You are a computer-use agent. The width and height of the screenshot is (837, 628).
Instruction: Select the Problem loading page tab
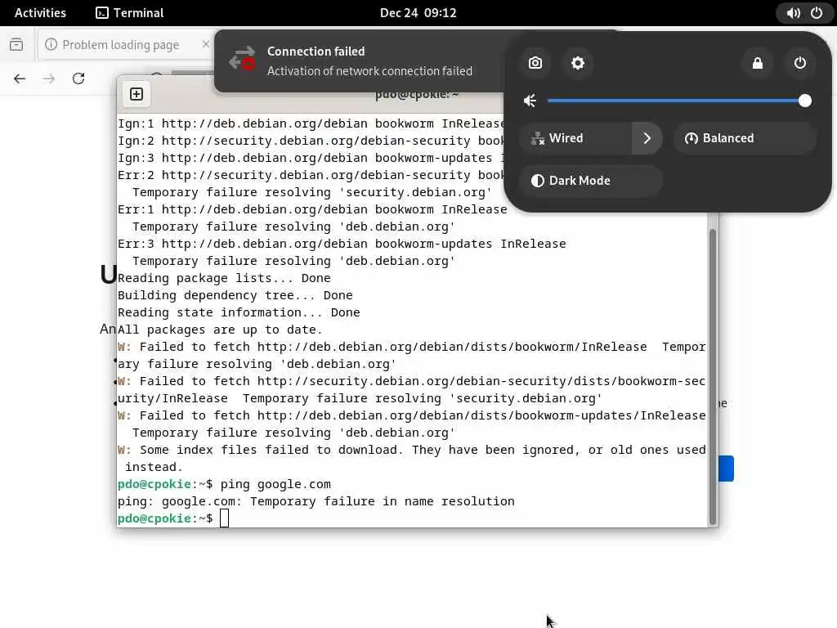click(121, 45)
